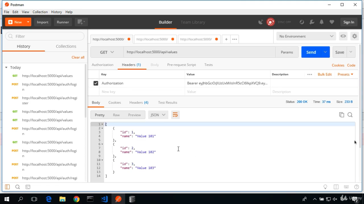Open terminal window from taskbar
The image size is (364, 204).
point(90,199)
